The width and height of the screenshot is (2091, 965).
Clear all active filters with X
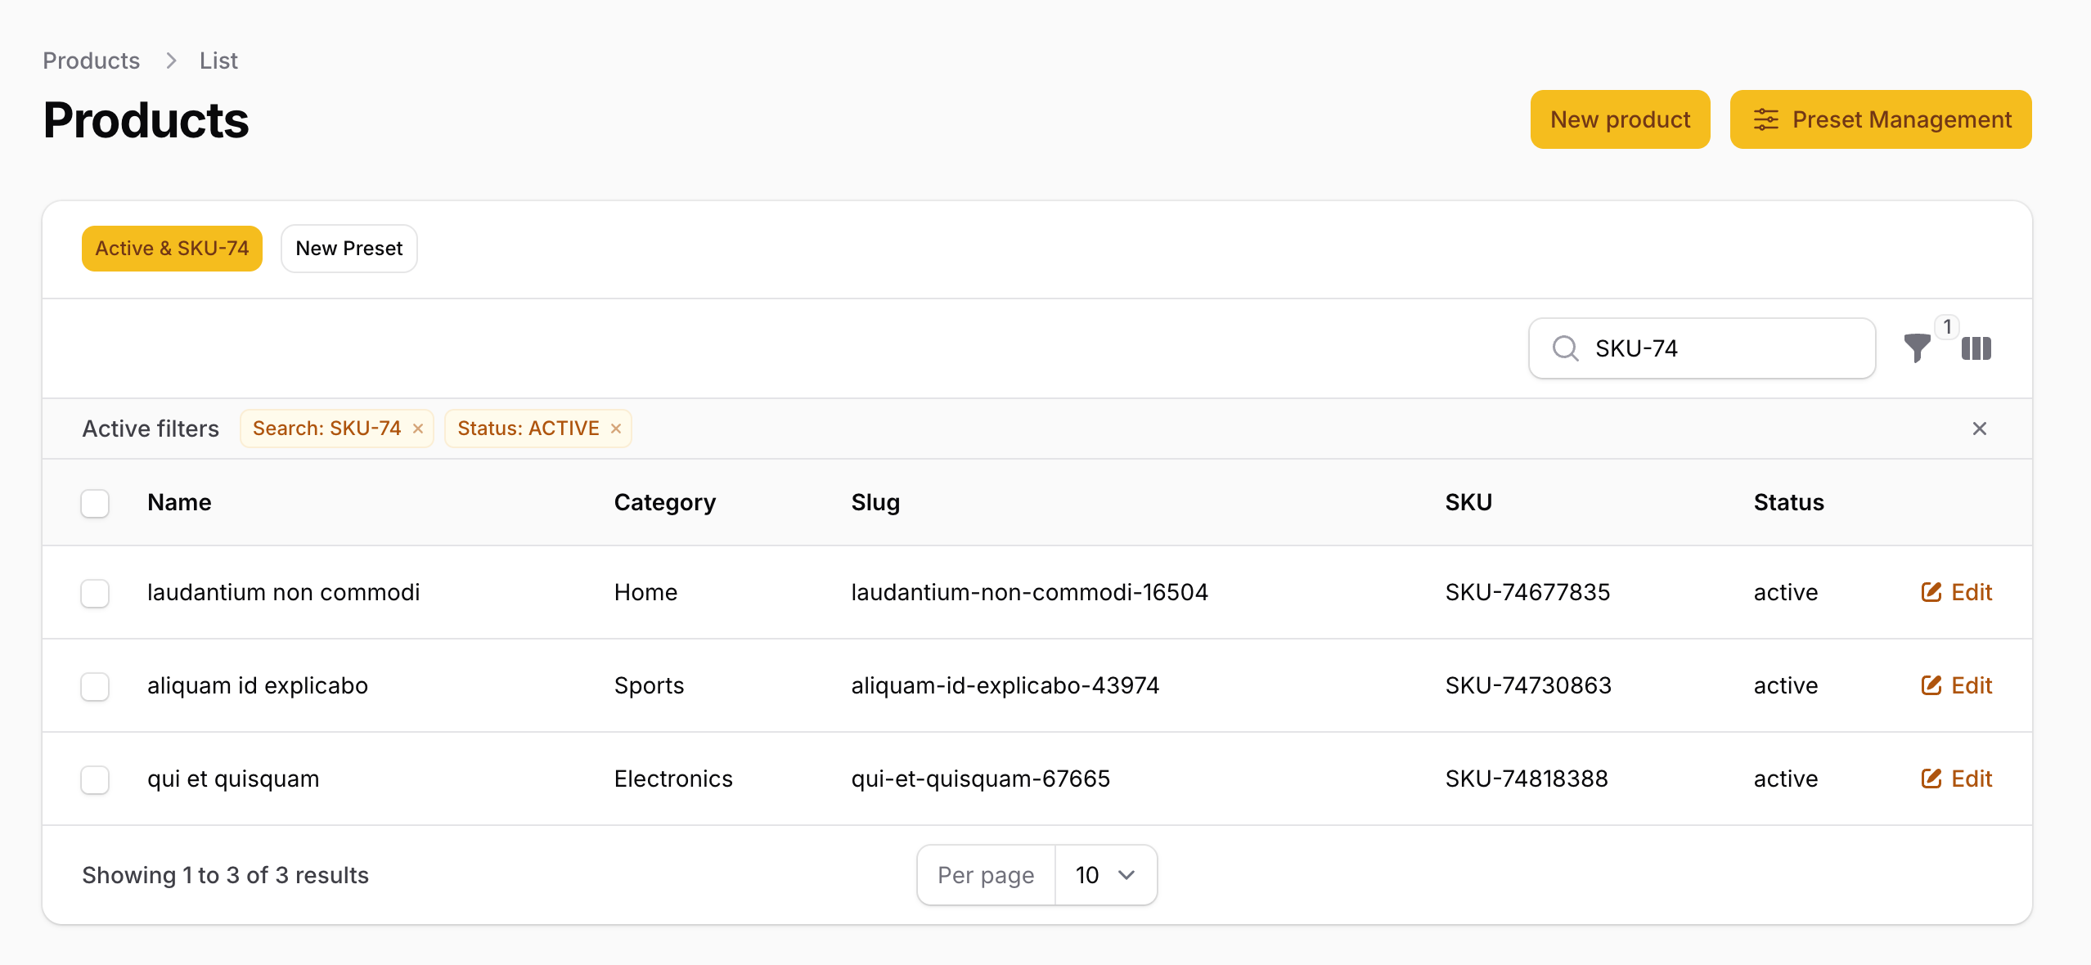point(1979,429)
